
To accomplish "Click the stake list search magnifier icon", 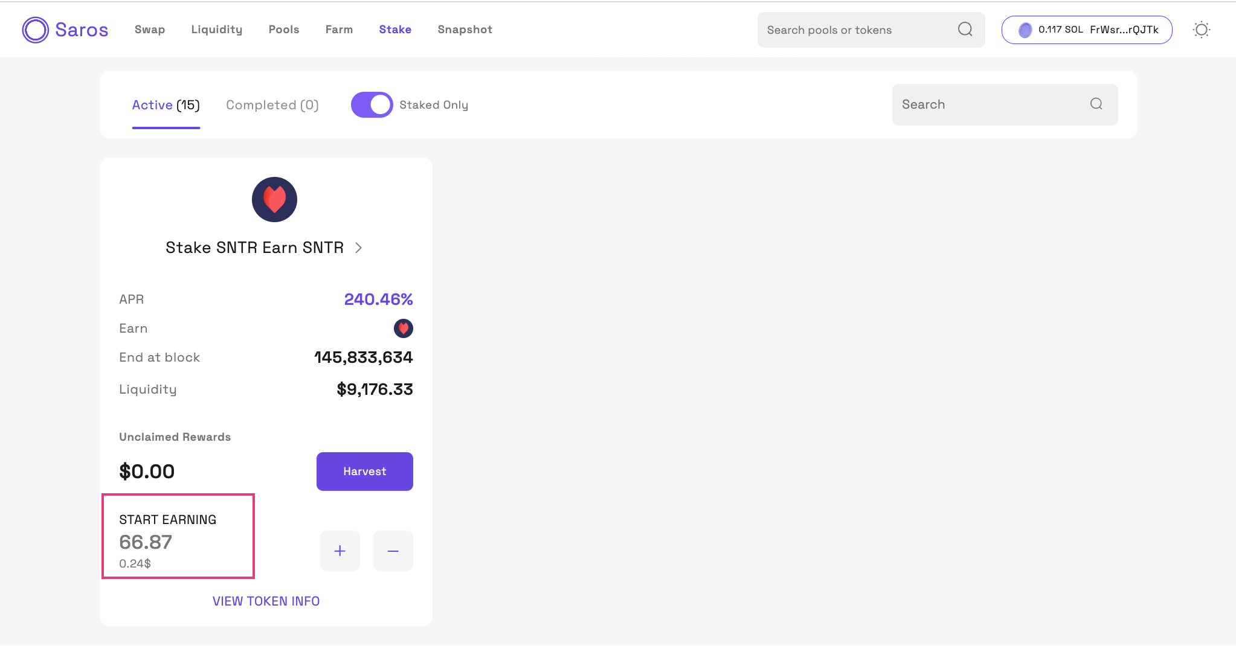I will coord(1096,104).
